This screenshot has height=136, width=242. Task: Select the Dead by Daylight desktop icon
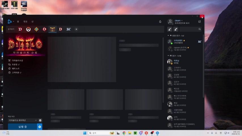24,6
